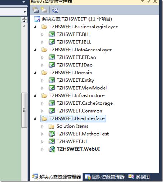Expand the TZHSWEET.Common project node
163x182 pixels.
(x=42, y=111)
